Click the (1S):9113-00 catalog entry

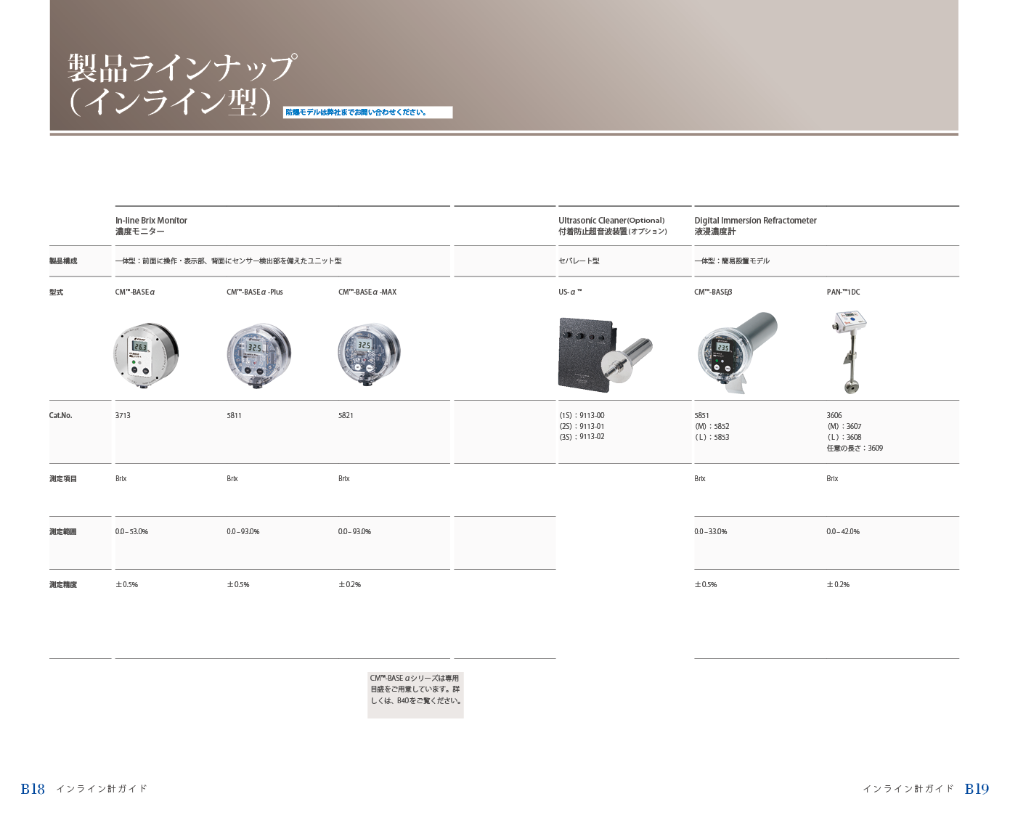click(x=582, y=416)
